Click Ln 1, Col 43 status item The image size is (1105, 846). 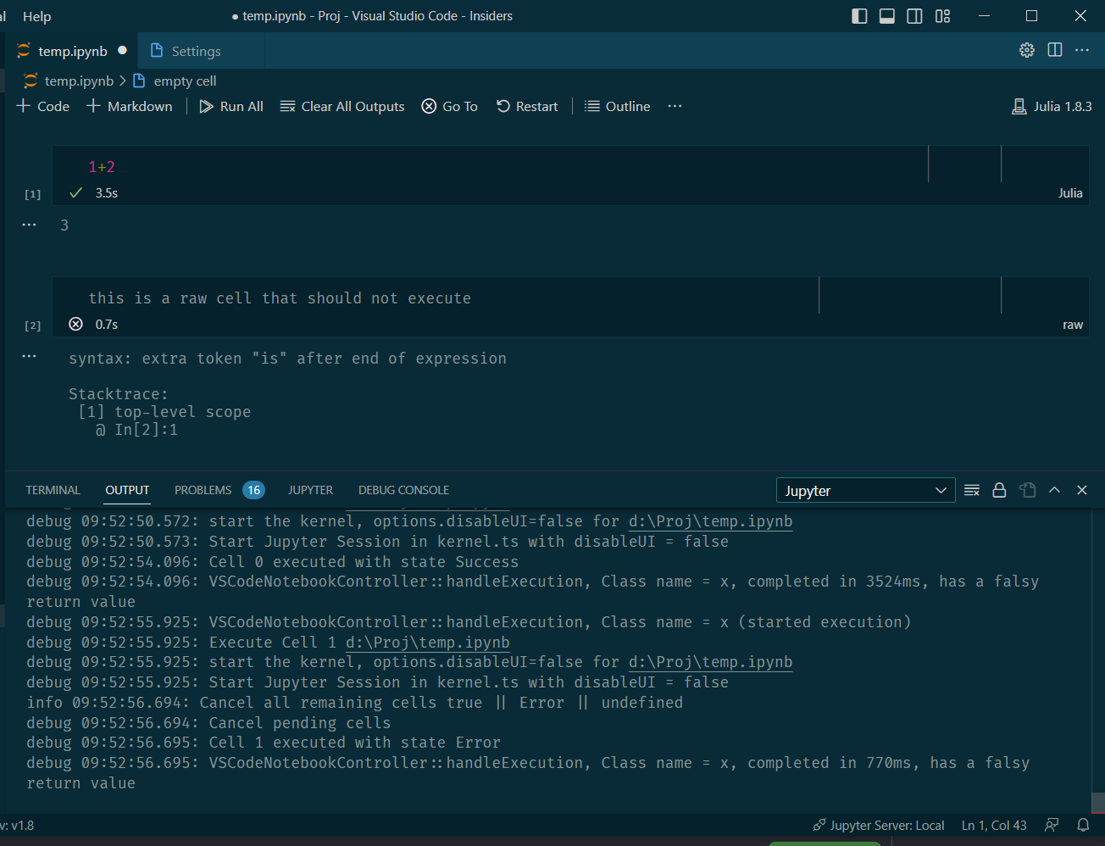click(994, 825)
